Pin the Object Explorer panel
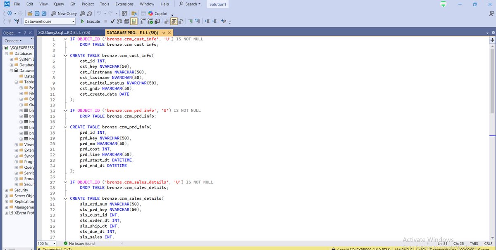Screen dimensions: 496x250 [25, 33]
